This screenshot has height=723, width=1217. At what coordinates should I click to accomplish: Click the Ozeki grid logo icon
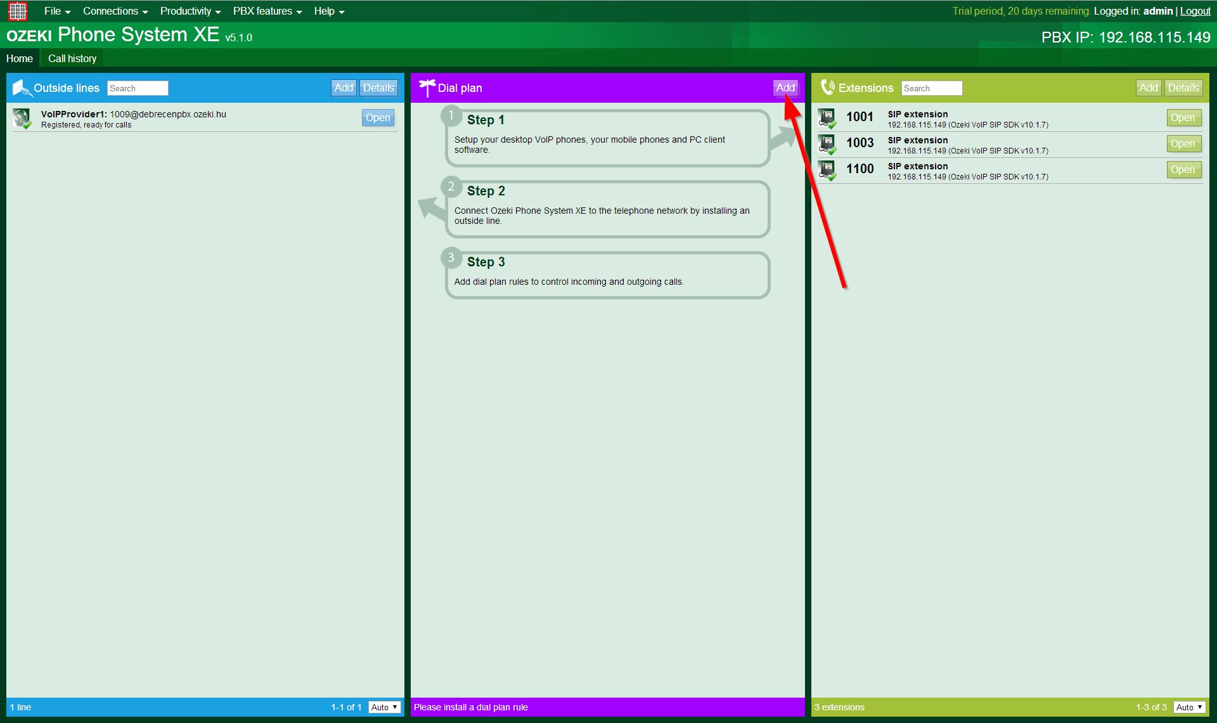[x=18, y=11]
